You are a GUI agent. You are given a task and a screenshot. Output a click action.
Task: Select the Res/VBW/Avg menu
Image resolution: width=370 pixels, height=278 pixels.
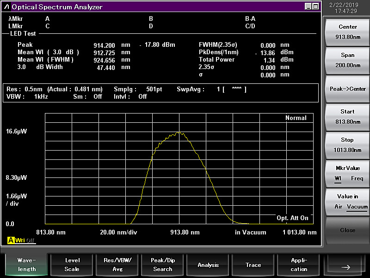click(x=117, y=265)
